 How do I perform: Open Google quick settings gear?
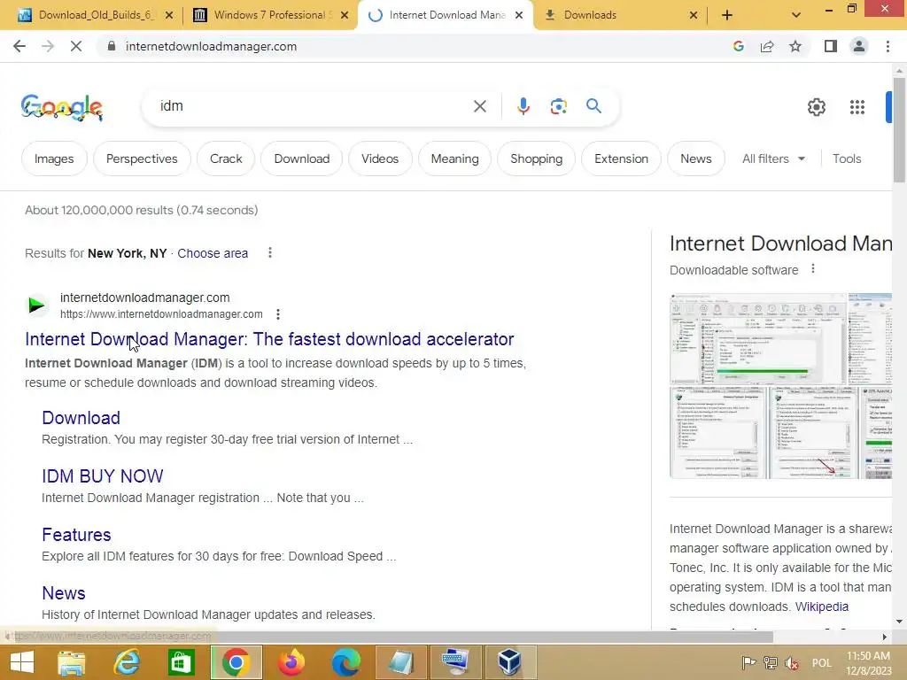pyautogui.click(x=816, y=107)
